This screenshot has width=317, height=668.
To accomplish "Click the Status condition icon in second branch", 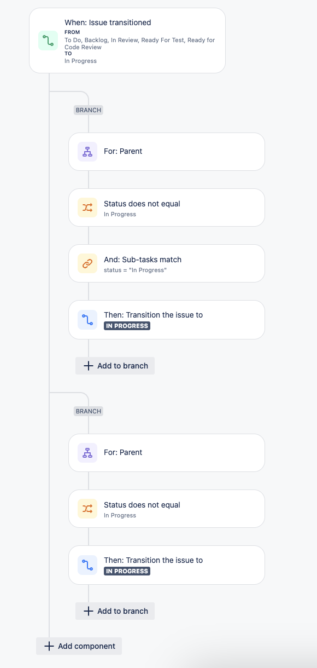I will [87, 508].
